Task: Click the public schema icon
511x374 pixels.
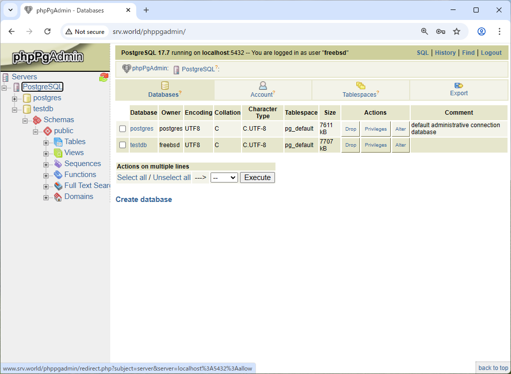Action: pos(47,131)
